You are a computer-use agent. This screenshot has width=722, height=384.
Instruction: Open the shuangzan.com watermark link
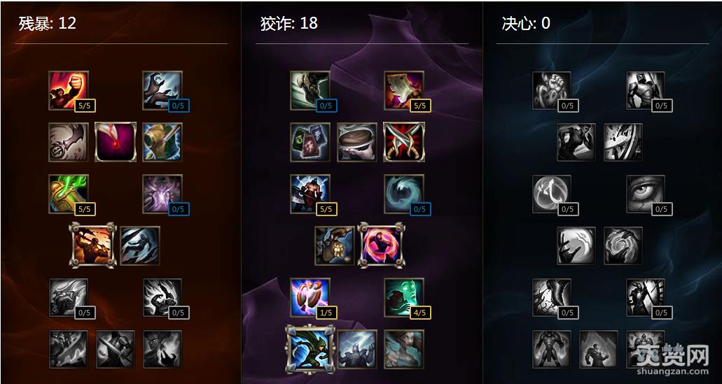pos(673,371)
